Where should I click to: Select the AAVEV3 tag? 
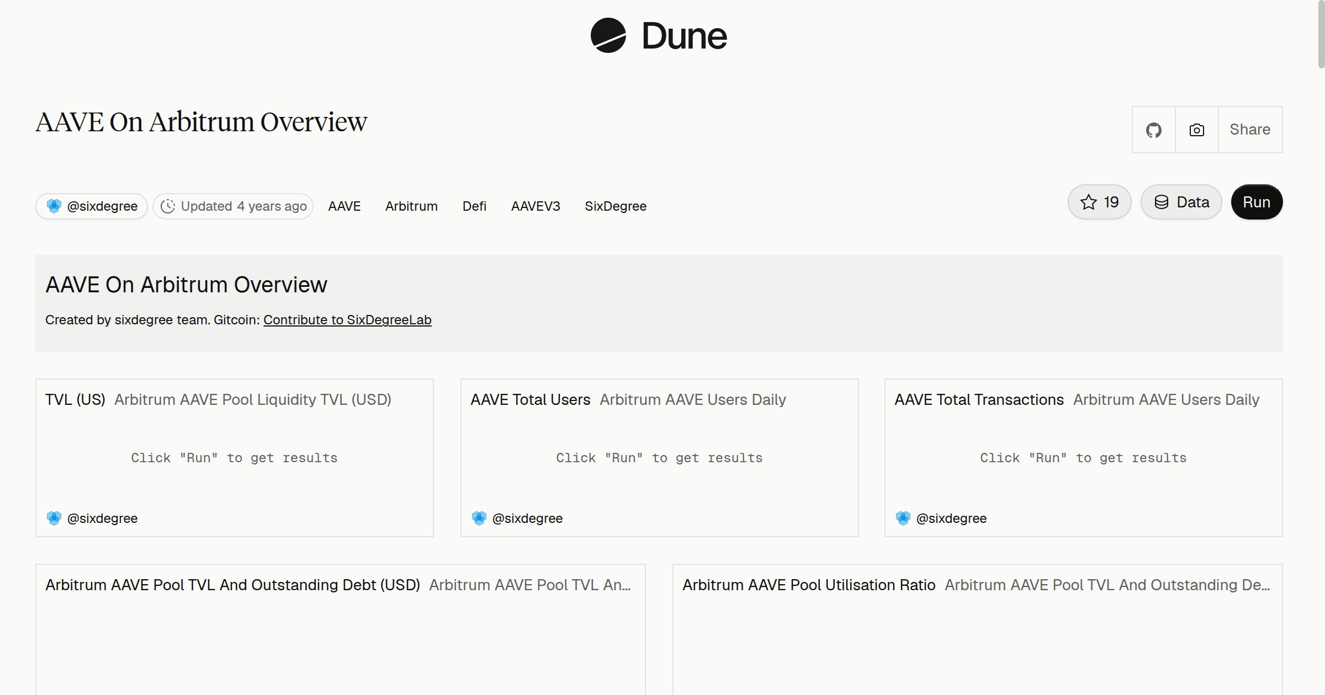536,206
